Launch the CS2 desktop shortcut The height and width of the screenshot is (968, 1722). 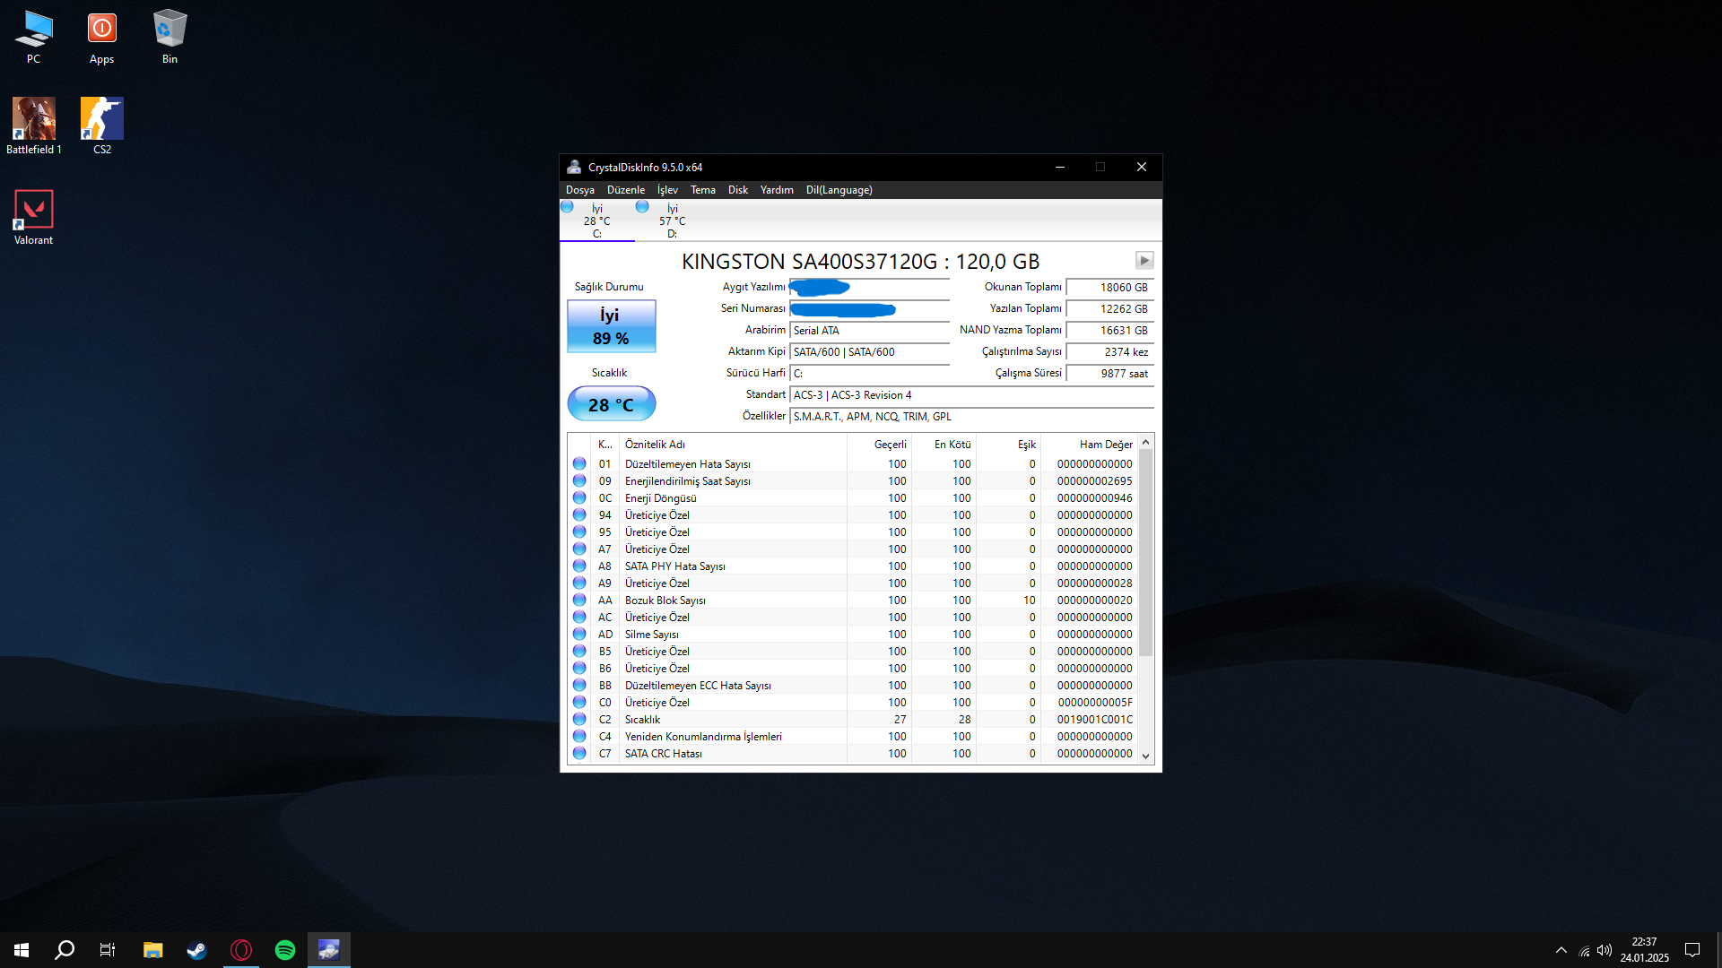coord(102,126)
